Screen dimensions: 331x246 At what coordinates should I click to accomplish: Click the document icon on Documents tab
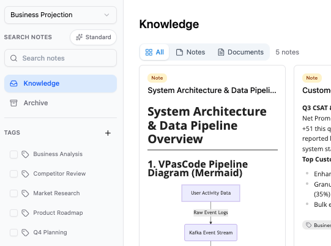[x=221, y=52]
